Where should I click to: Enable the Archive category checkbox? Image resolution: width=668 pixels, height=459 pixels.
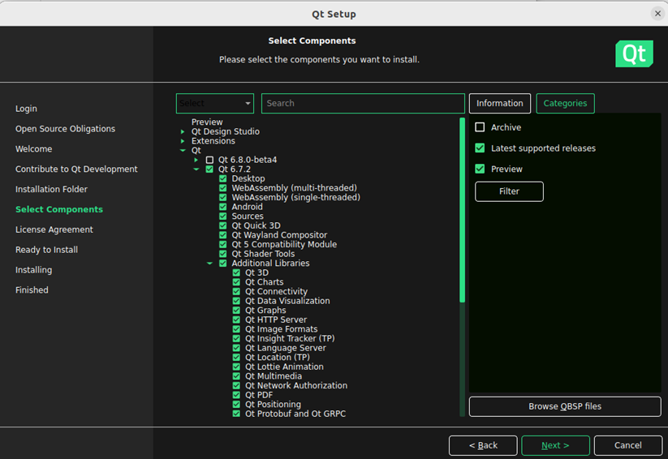click(x=480, y=127)
